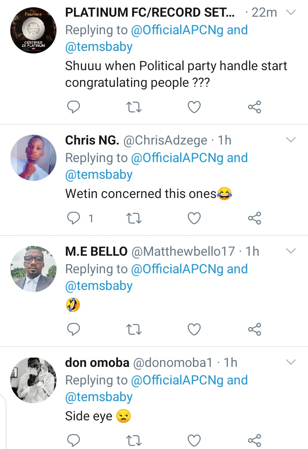Expand options menu for Chris NG. tweet

[x=291, y=140]
